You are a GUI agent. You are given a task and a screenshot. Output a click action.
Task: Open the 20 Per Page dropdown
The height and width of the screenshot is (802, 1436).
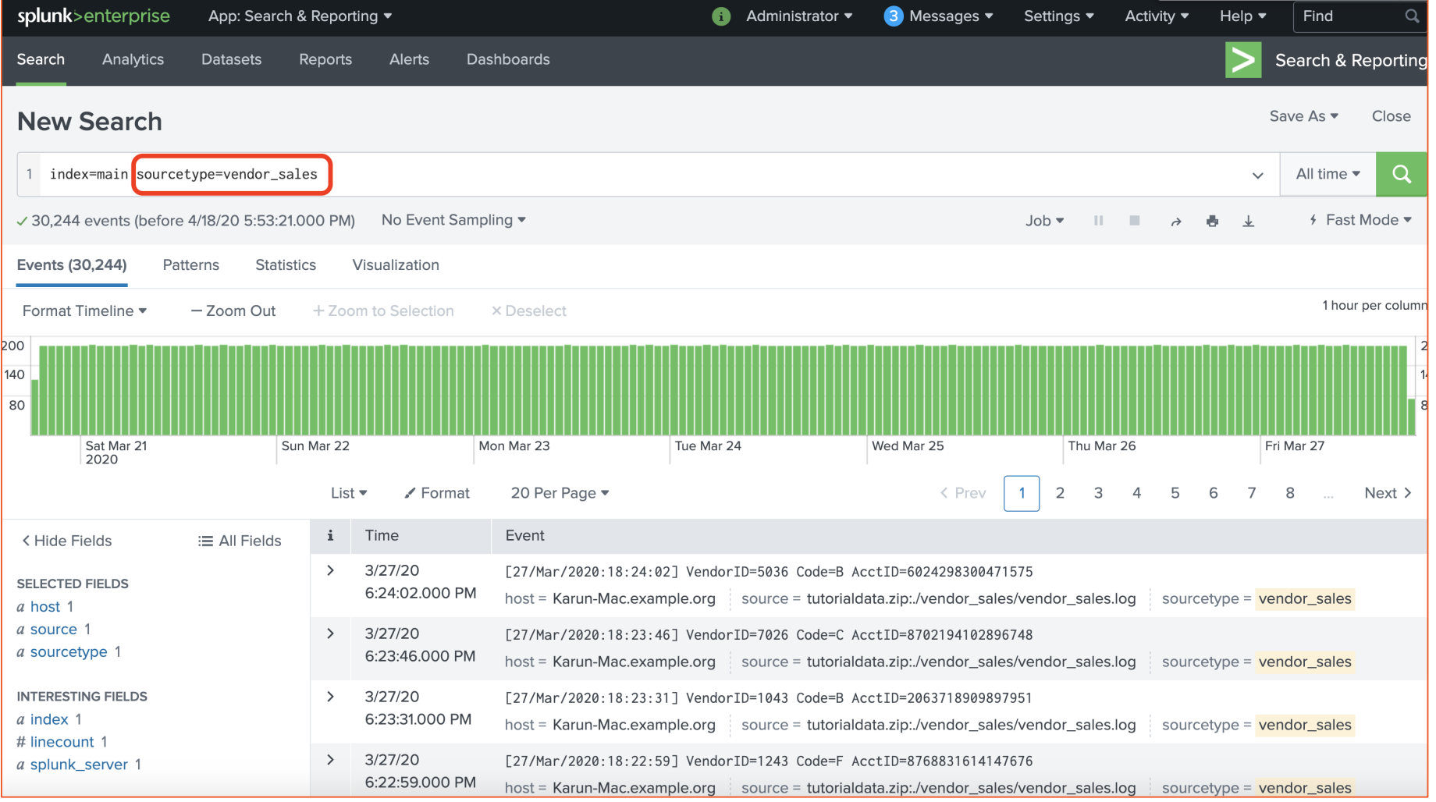[562, 495]
